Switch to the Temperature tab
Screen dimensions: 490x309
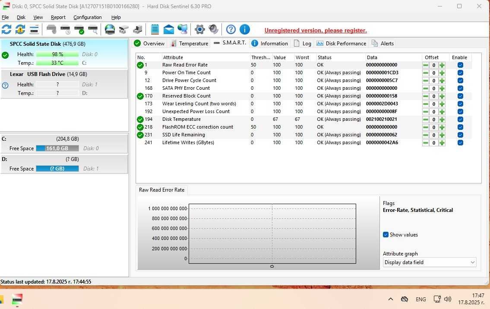(x=190, y=44)
